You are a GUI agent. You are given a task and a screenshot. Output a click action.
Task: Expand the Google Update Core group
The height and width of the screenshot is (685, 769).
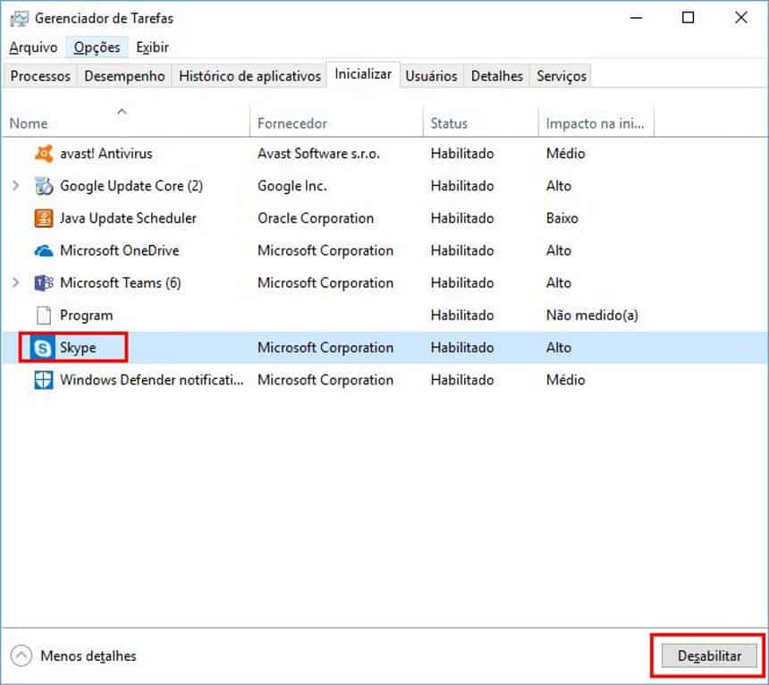click(x=16, y=185)
